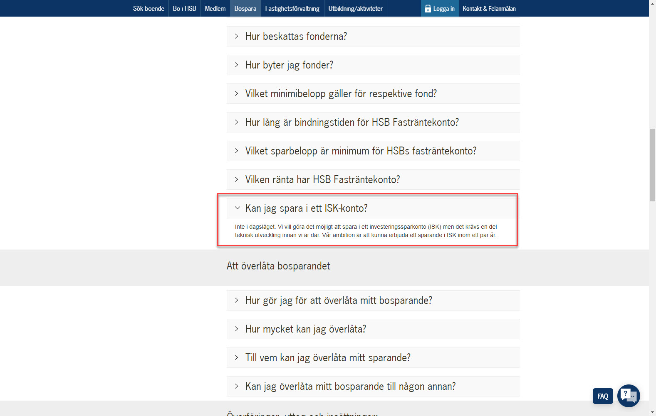656x416 pixels.
Task: Expand 'Vilket minimibelopp gäller för respektive fond?'
Action: pos(341,94)
